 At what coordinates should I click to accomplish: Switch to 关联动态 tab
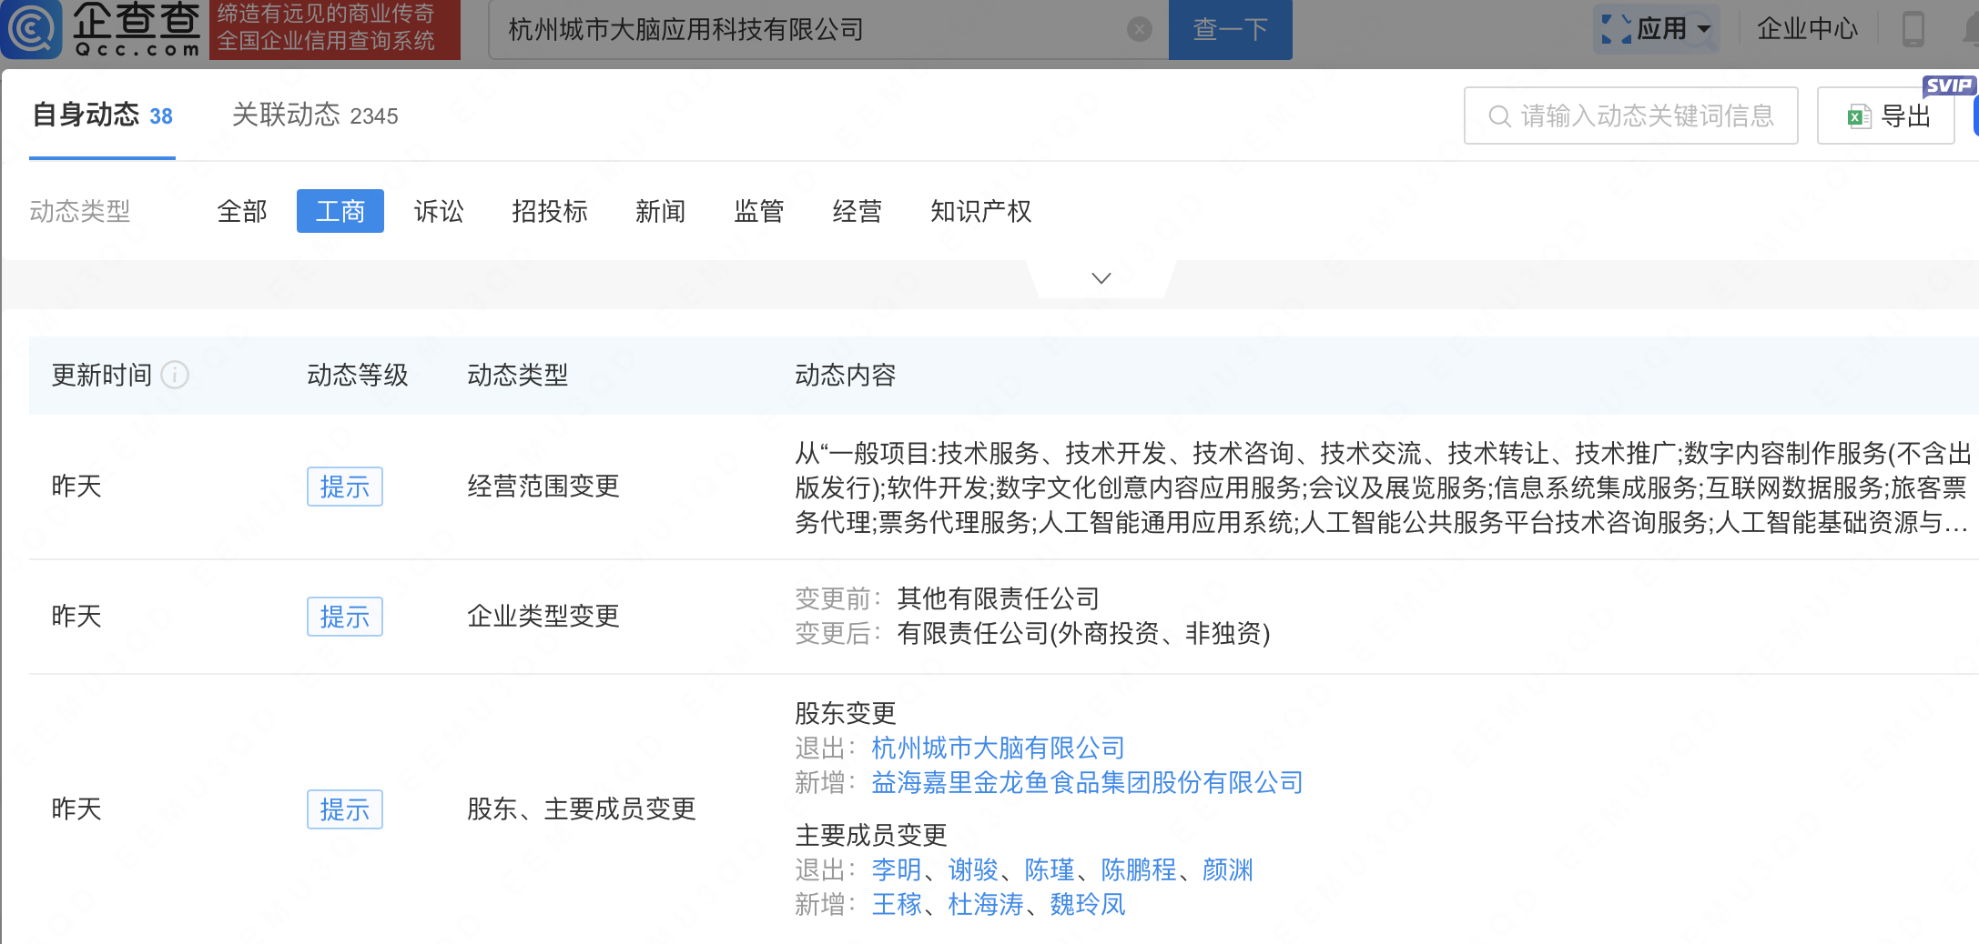(314, 115)
